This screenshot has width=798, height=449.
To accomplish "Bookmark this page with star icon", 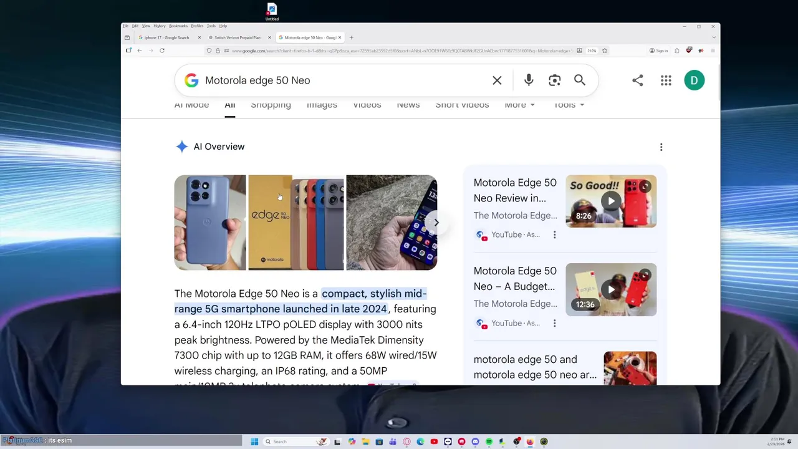I will point(604,51).
